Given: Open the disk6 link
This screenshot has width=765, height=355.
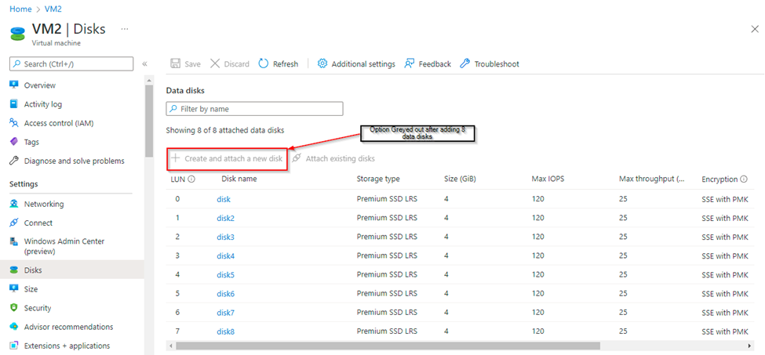Looking at the screenshot, I should pos(225,294).
